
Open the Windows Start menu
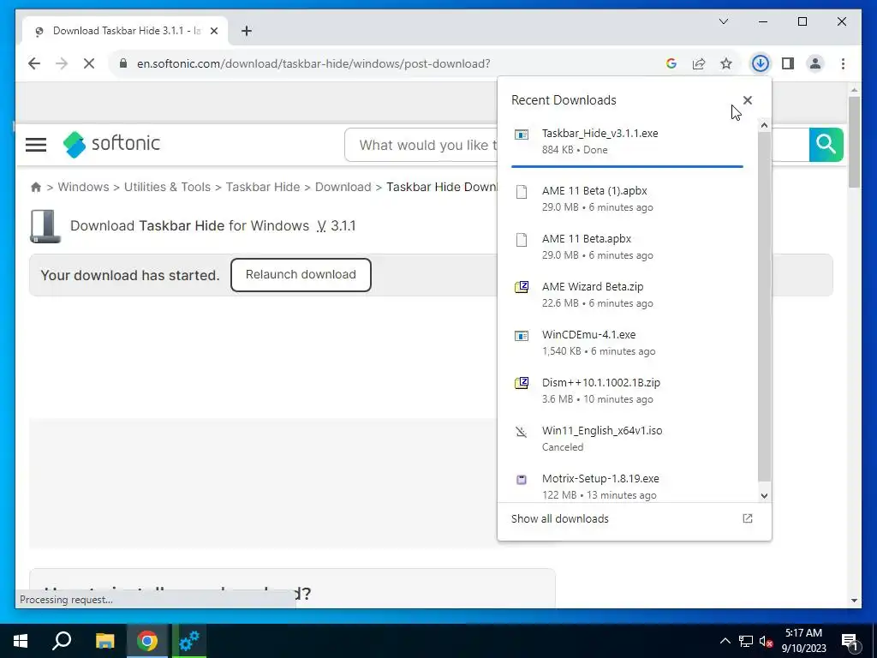click(21, 641)
